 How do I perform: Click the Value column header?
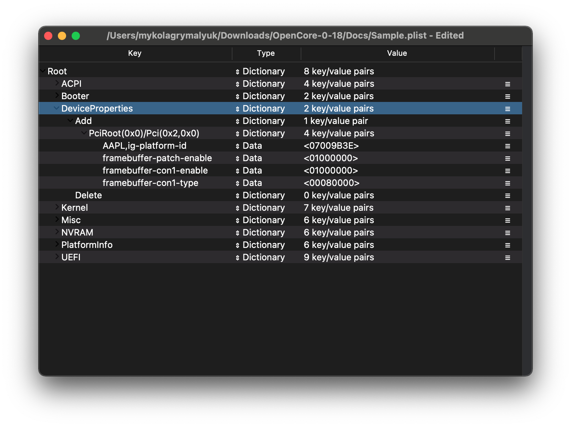point(397,53)
